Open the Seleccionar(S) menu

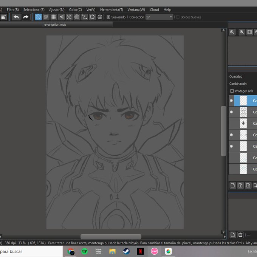34,10
